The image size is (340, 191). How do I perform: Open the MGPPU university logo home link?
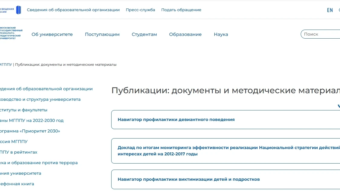click(x=11, y=33)
